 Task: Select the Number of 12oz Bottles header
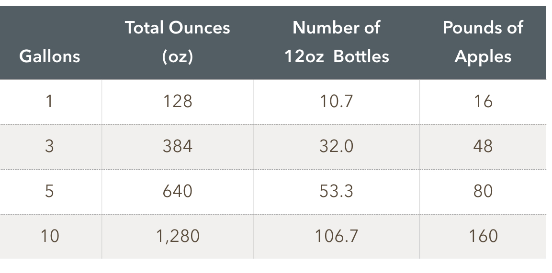click(x=337, y=42)
